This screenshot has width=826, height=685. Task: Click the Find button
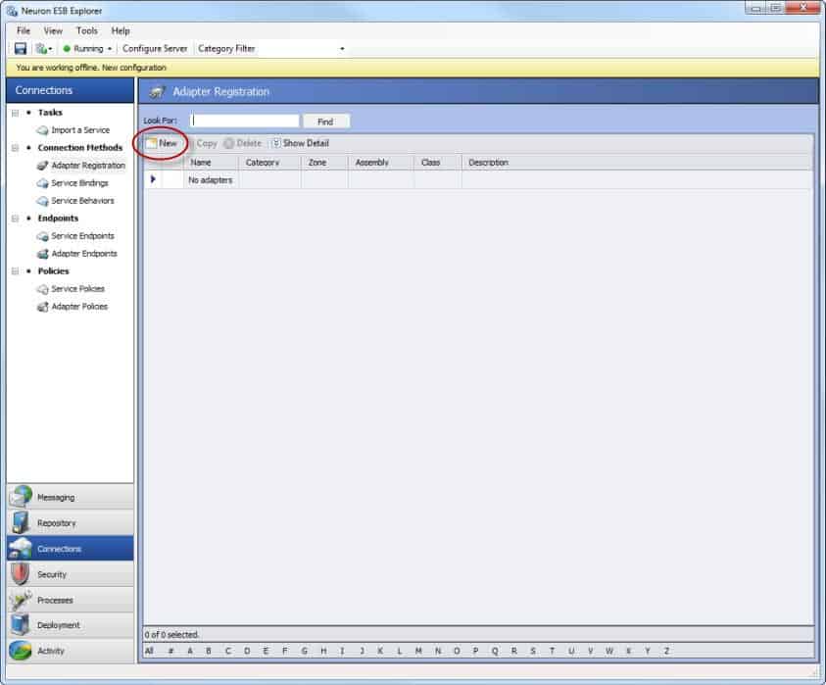(326, 122)
